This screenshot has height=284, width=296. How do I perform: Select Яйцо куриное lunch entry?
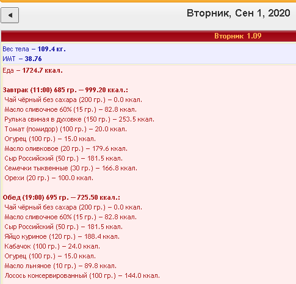coord(62,236)
